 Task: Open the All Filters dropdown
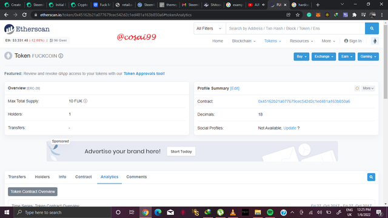pyautogui.click(x=209, y=28)
